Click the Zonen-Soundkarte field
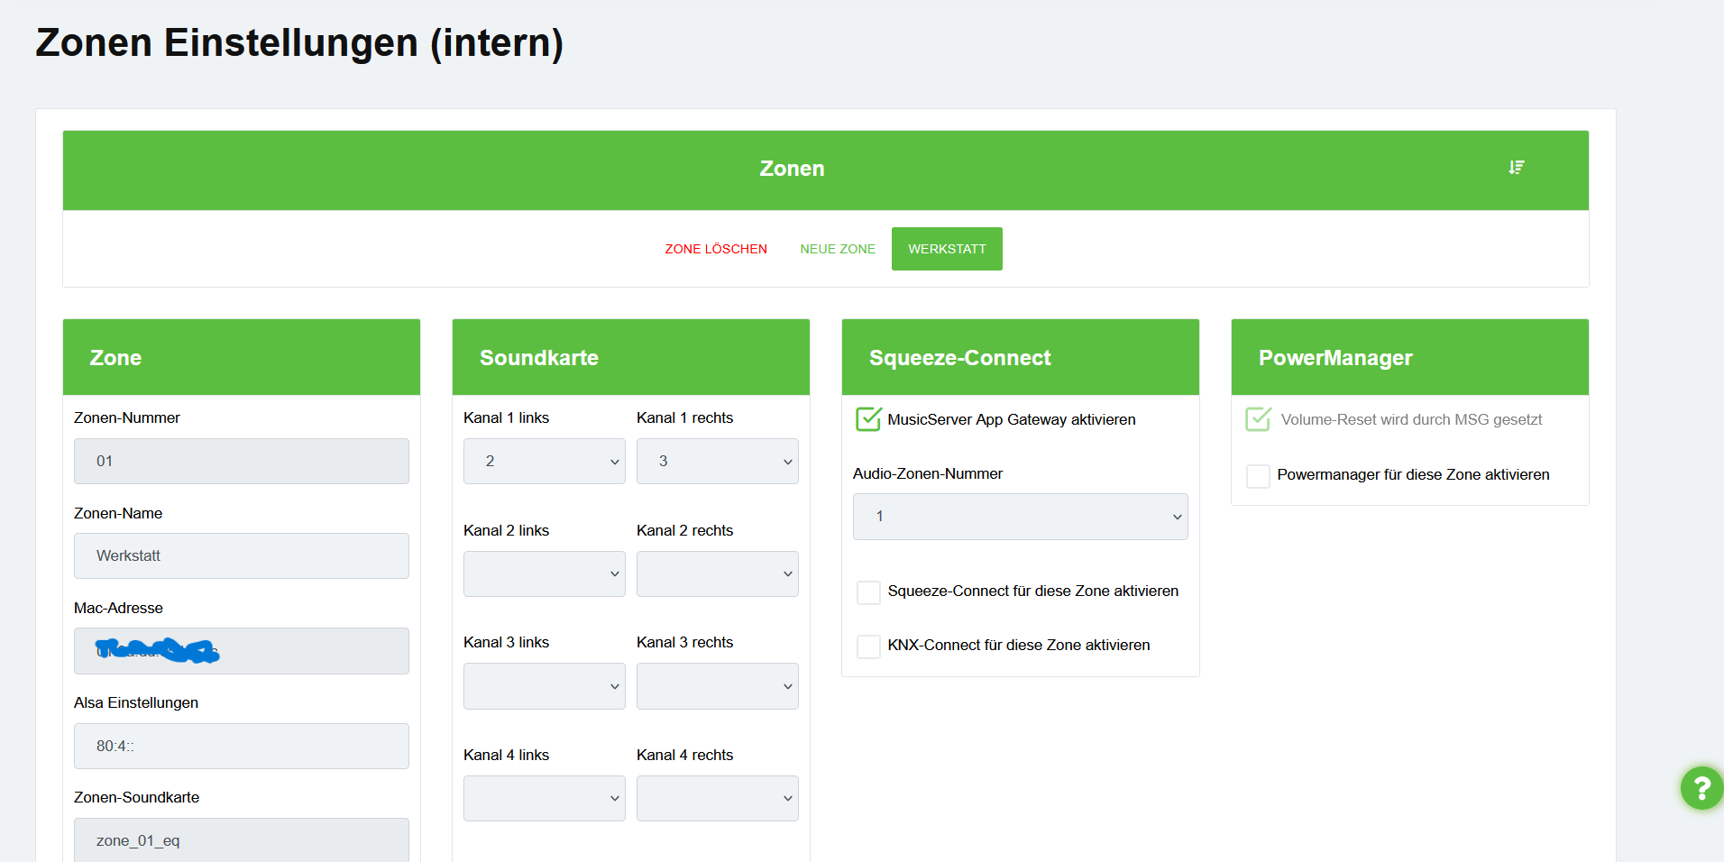The height and width of the screenshot is (862, 1724). tap(241, 840)
